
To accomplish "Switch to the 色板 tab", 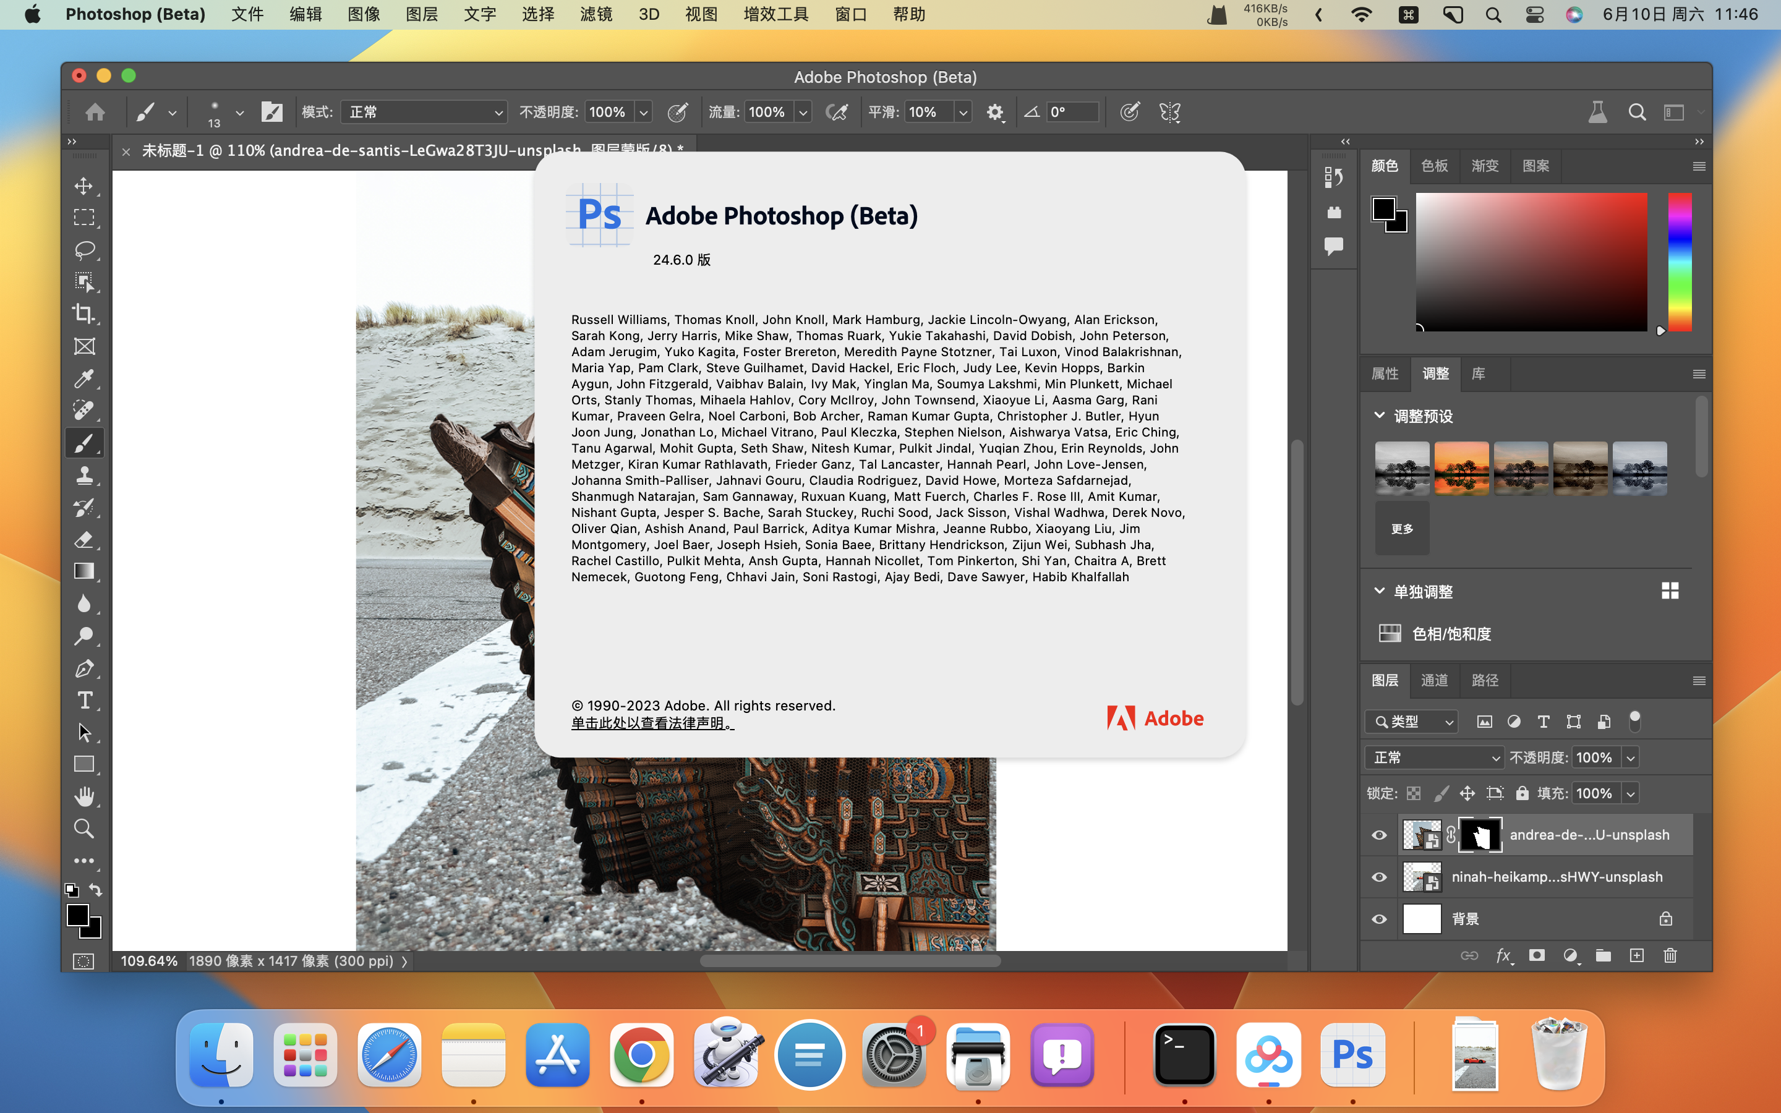I will coord(1434,166).
